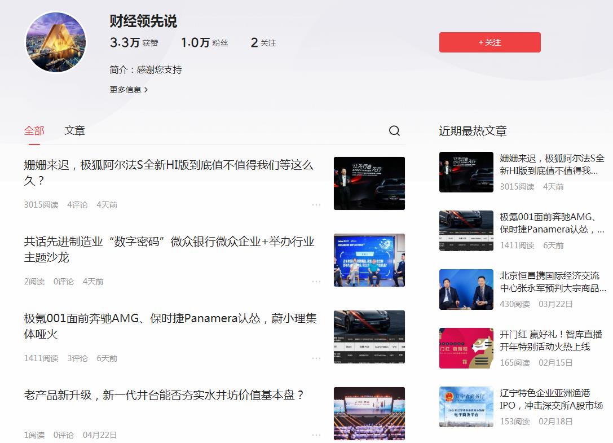Open hot article 北京恒昌携国际经济交流中心
This screenshot has width=613, height=443.
pos(553,282)
